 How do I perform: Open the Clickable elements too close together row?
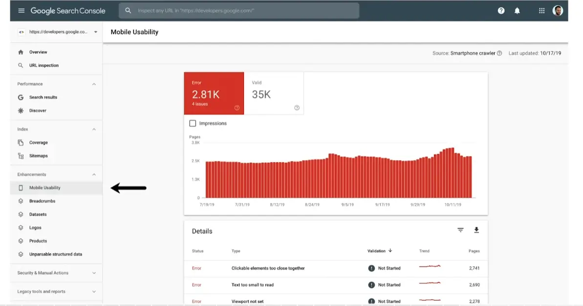(268, 268)
